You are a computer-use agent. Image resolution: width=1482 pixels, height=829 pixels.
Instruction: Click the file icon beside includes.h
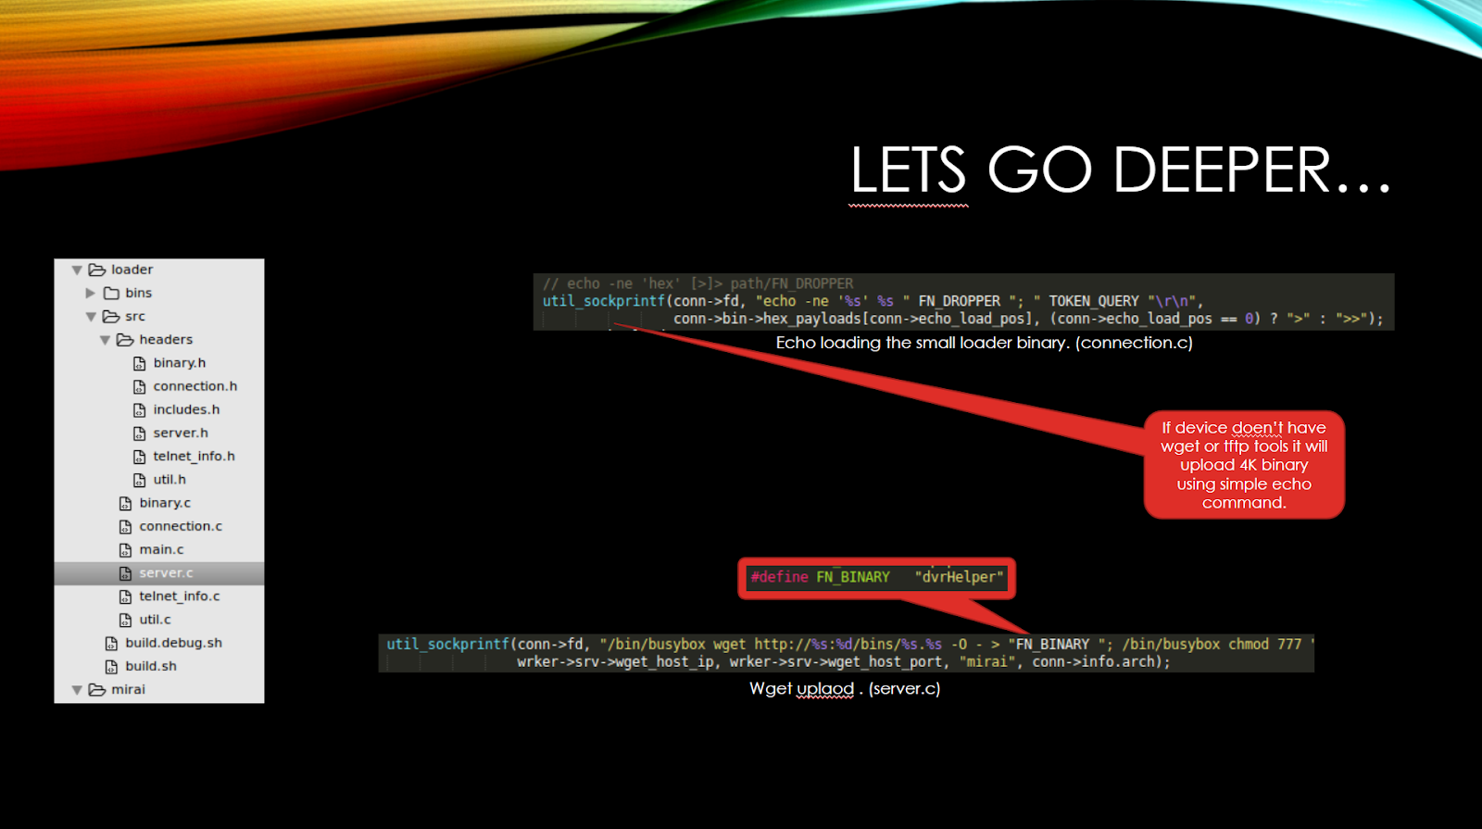pos(140,409)
